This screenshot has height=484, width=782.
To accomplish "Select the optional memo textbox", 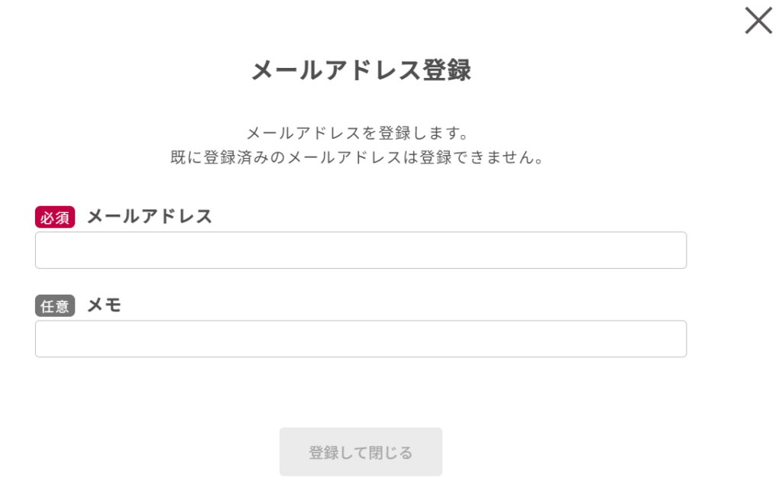I will [x=360, y=339].
